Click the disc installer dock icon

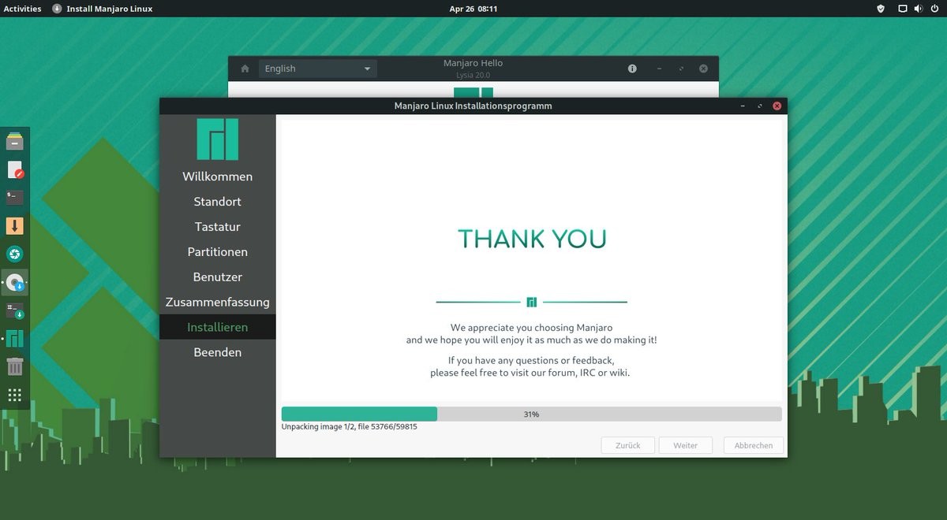click(14, 282)
